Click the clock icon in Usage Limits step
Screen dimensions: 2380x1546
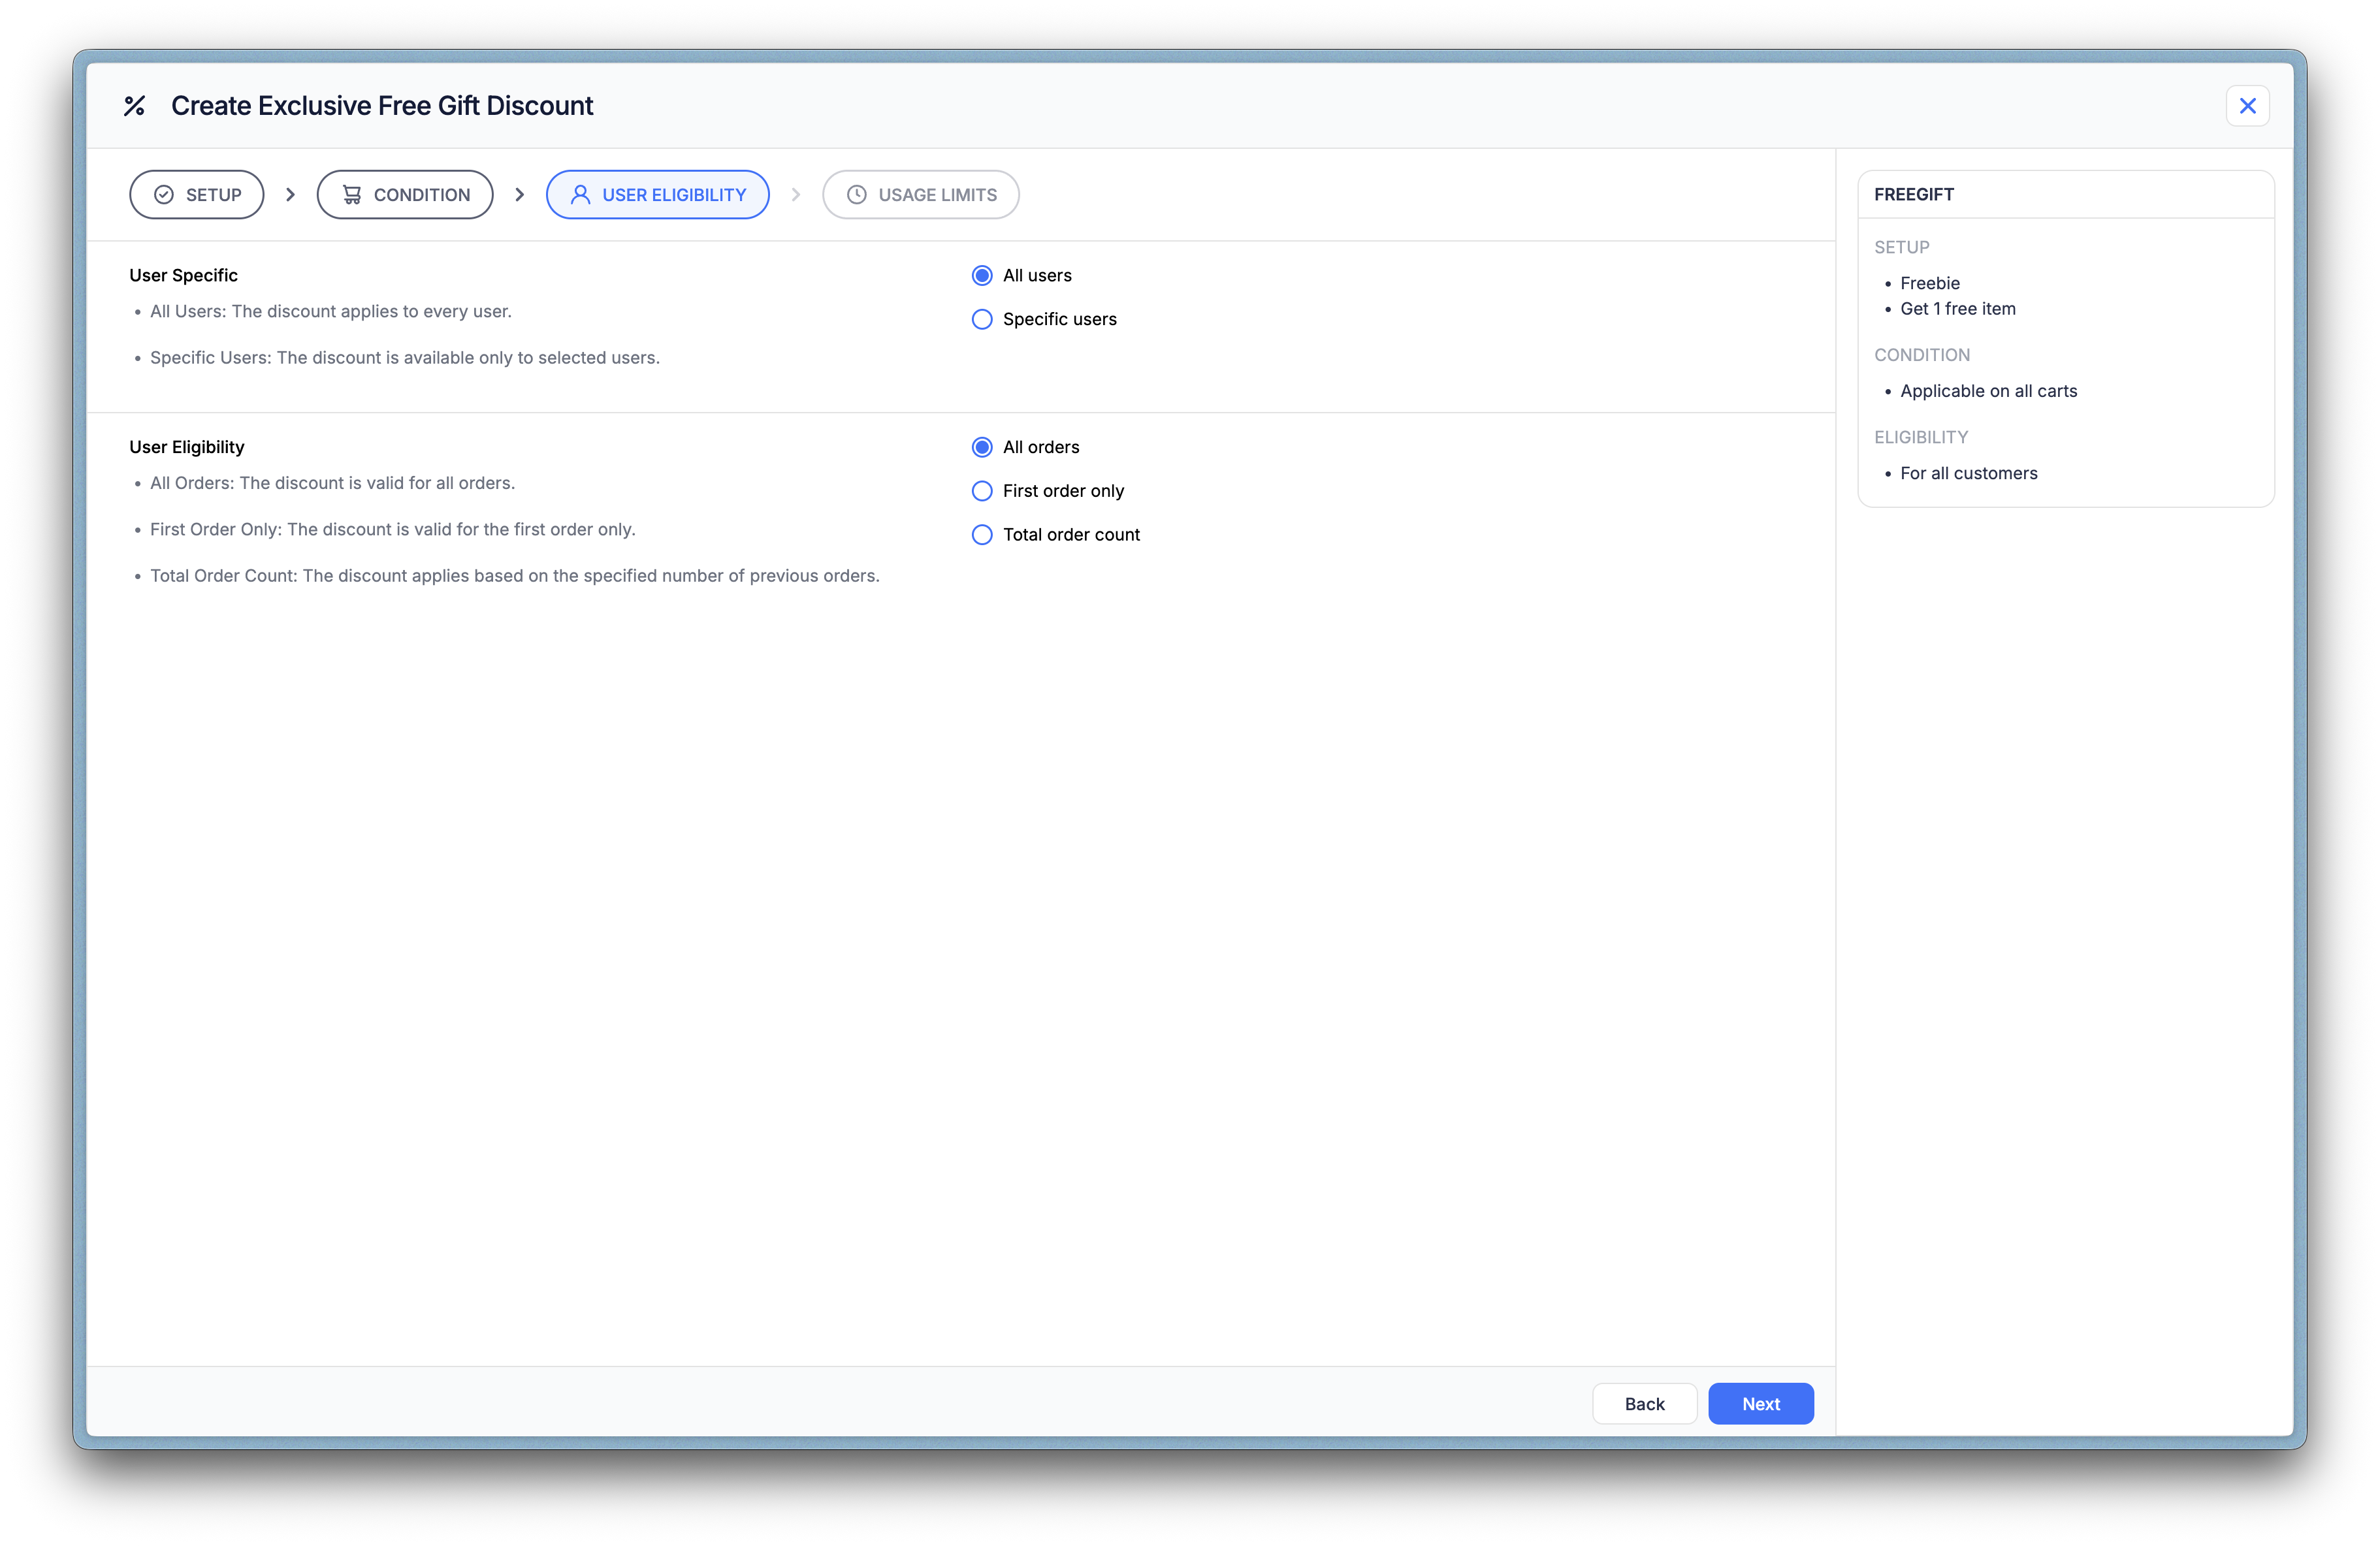[857, 195]
